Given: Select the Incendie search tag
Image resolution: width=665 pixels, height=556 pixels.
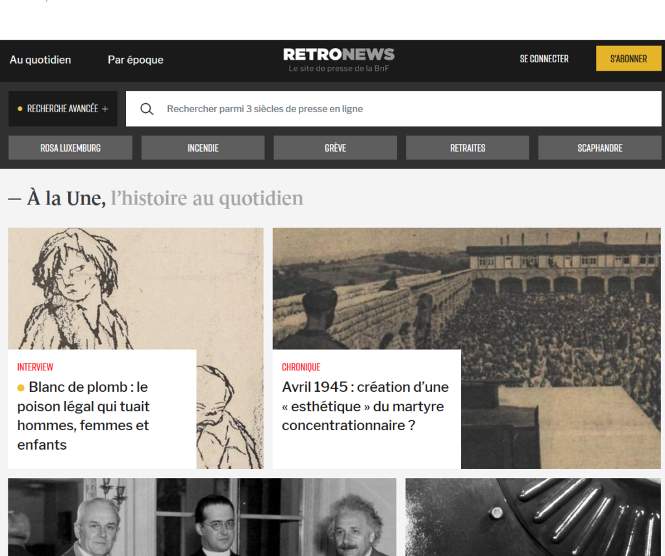Looking at the screenshot, I should pyautogui.click(x=203, y=148).
